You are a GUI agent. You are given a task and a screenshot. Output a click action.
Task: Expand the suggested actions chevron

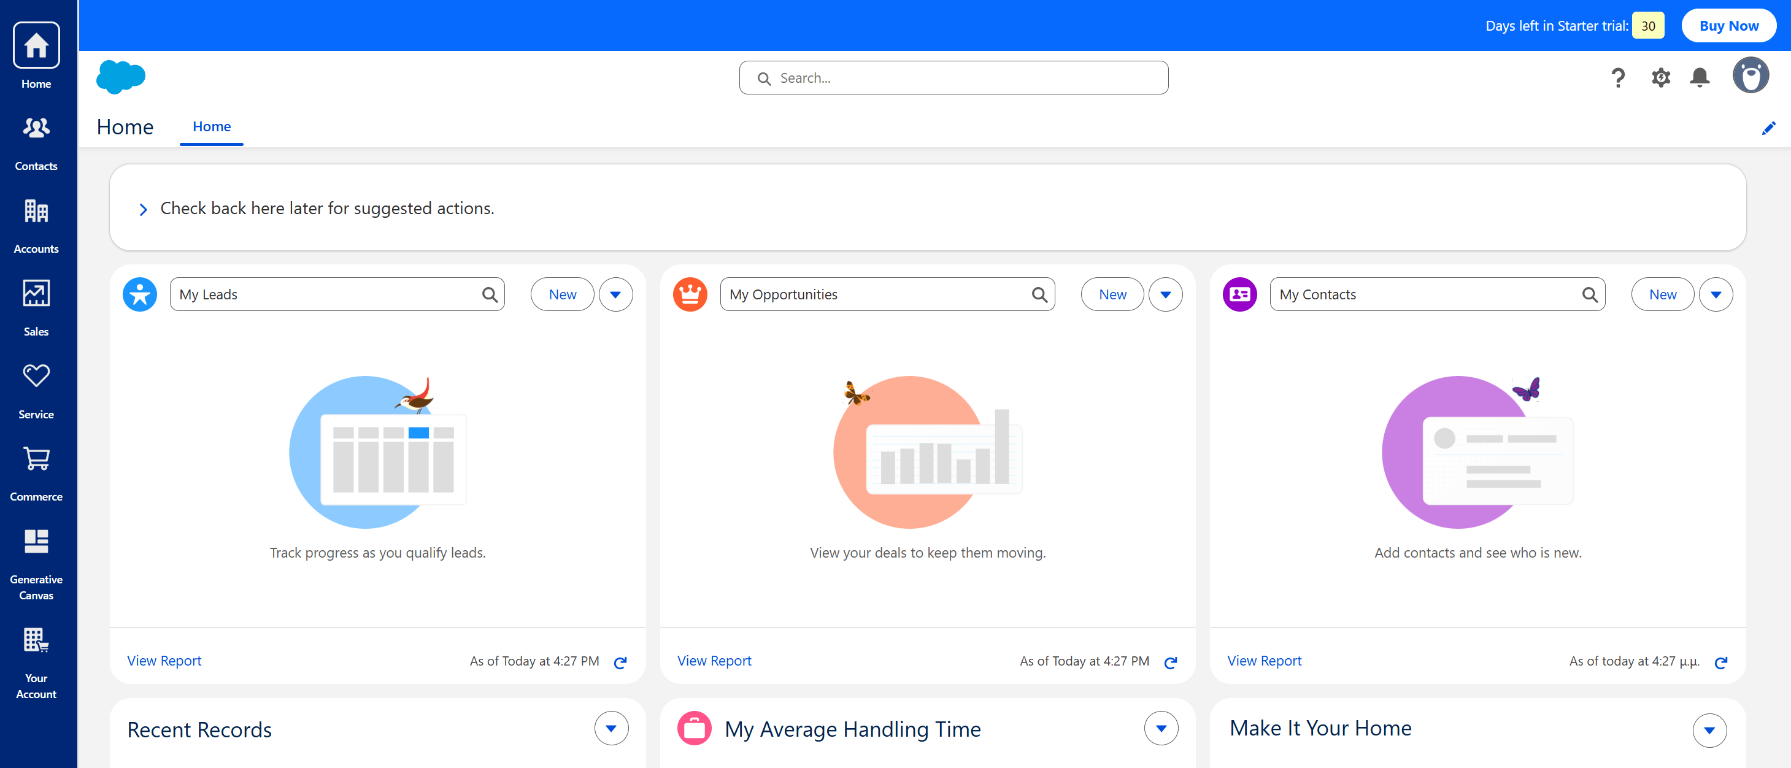tap(142, 209)
